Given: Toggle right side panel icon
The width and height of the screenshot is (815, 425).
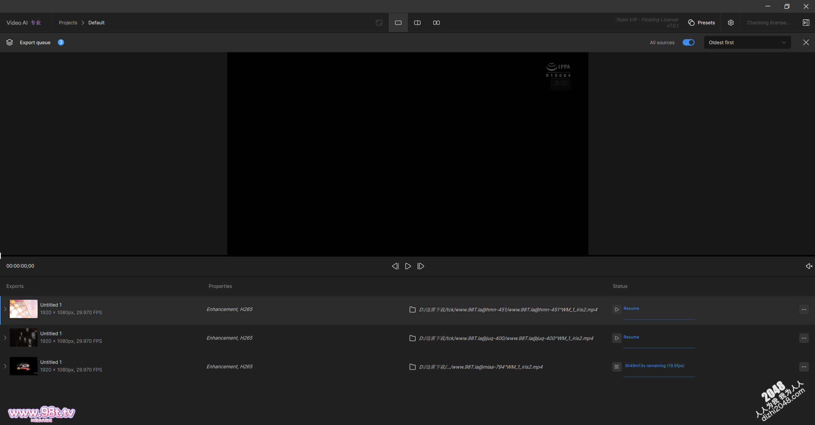Looking at the screenshot, I should click(x=806, y=23).
